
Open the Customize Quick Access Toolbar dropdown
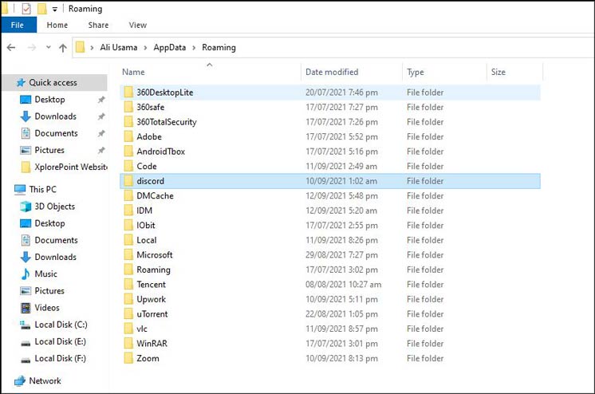(x=55, y=9)
